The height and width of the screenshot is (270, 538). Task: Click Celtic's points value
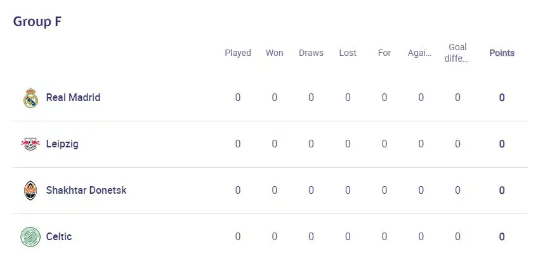point(502,237)
